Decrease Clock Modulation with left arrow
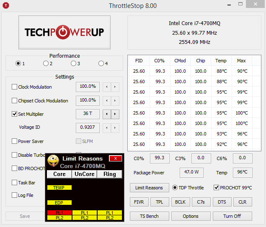Image resolution: width=266 pixels, height=227 pixels. (x=107, y=87)
